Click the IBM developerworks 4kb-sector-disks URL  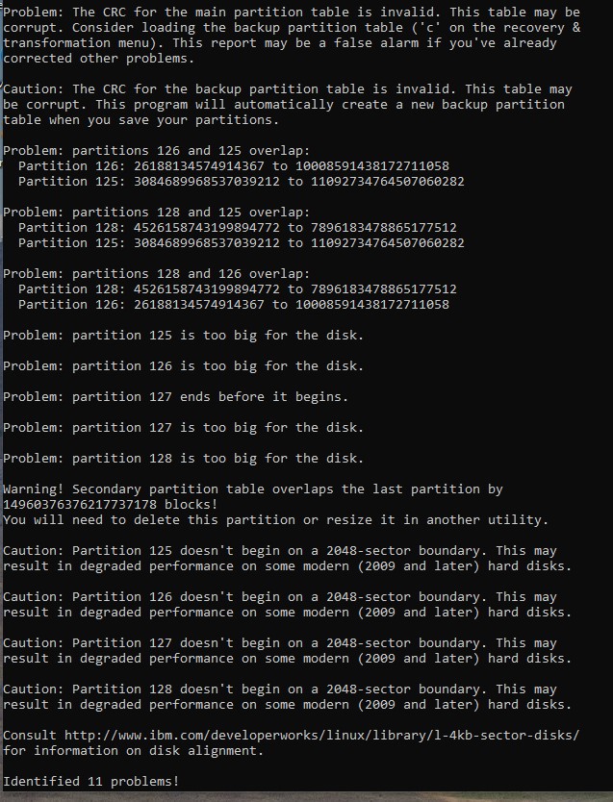(321, 736)
